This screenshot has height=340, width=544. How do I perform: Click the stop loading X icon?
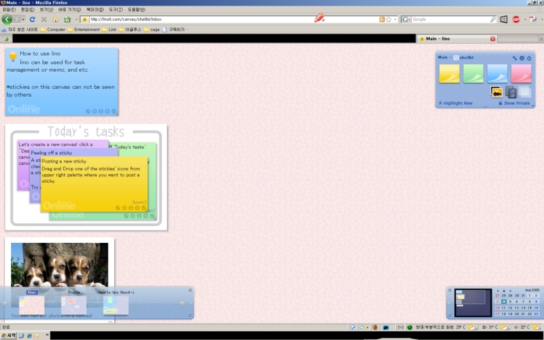click(x=44, y=20)
